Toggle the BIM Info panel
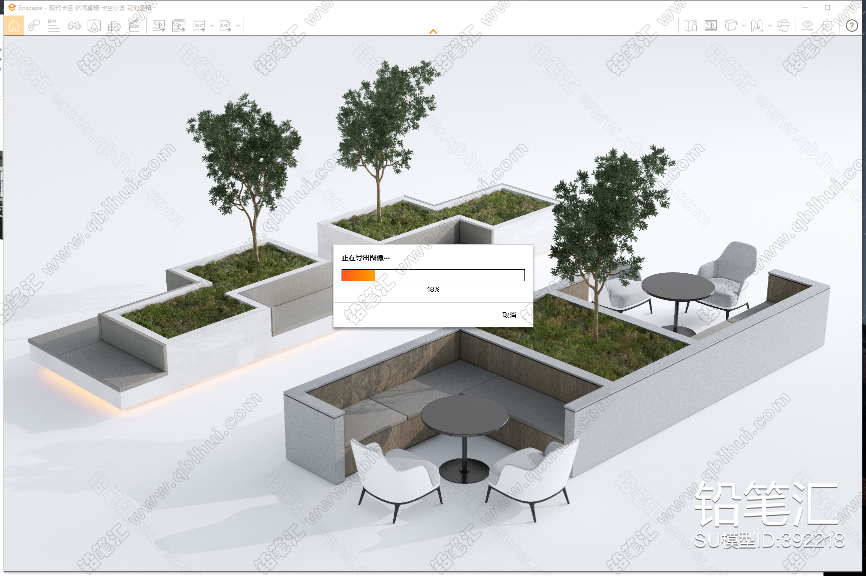 tap(54, 26)
